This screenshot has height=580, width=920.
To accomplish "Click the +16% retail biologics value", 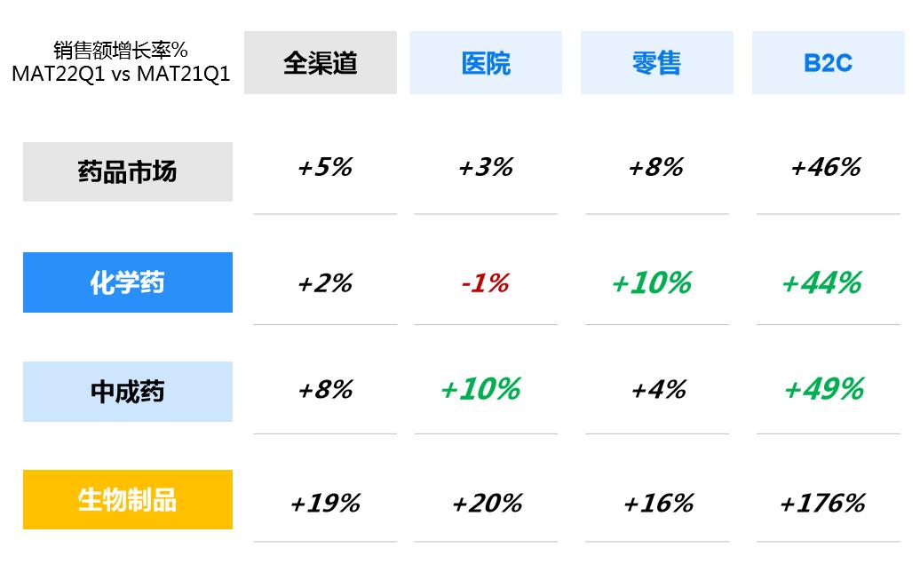I will (x=658, y=503).
